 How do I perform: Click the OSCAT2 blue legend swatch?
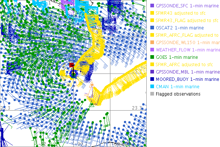coord(153,28)
